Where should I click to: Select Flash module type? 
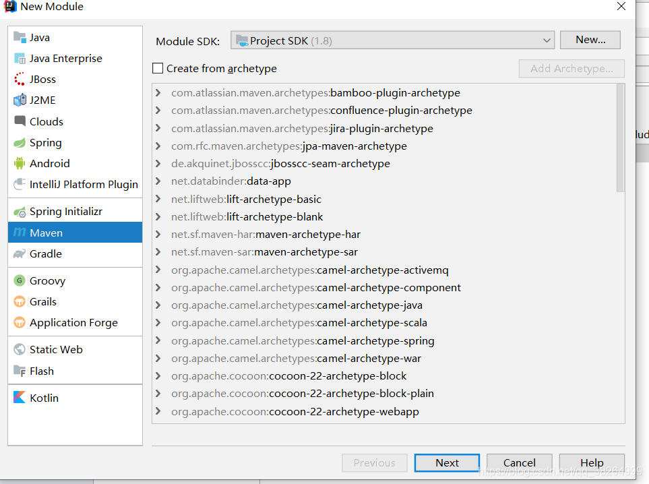[75, 371]
